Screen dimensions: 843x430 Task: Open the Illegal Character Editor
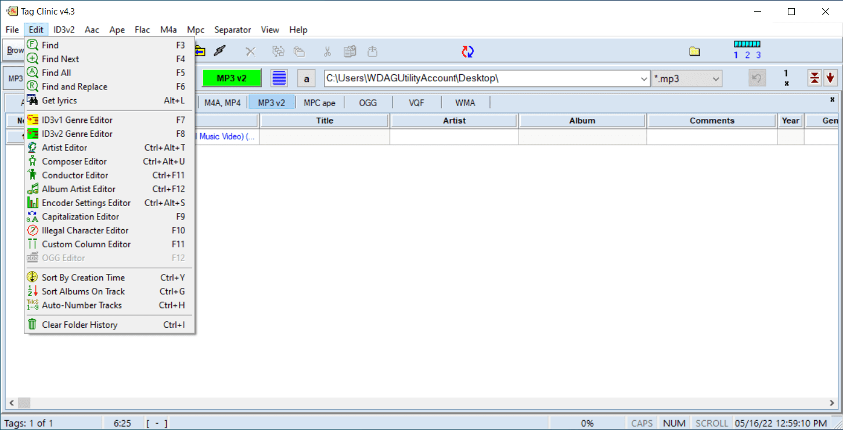click(109, 231)
